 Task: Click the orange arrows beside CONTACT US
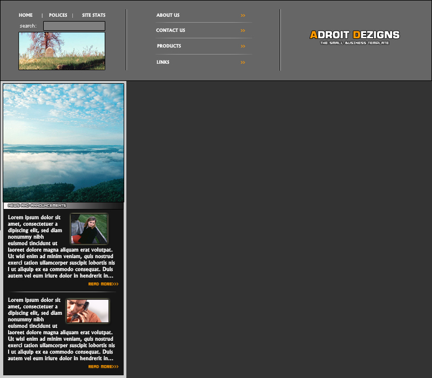point(243,31)
